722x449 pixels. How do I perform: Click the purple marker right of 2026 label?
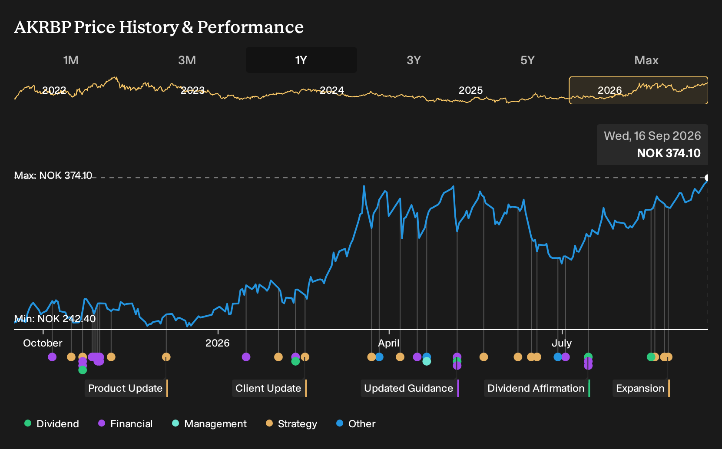coord(246,357)
